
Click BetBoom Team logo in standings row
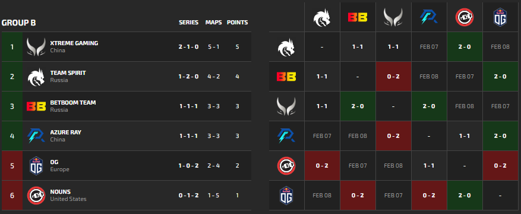[x=36, y=106]
